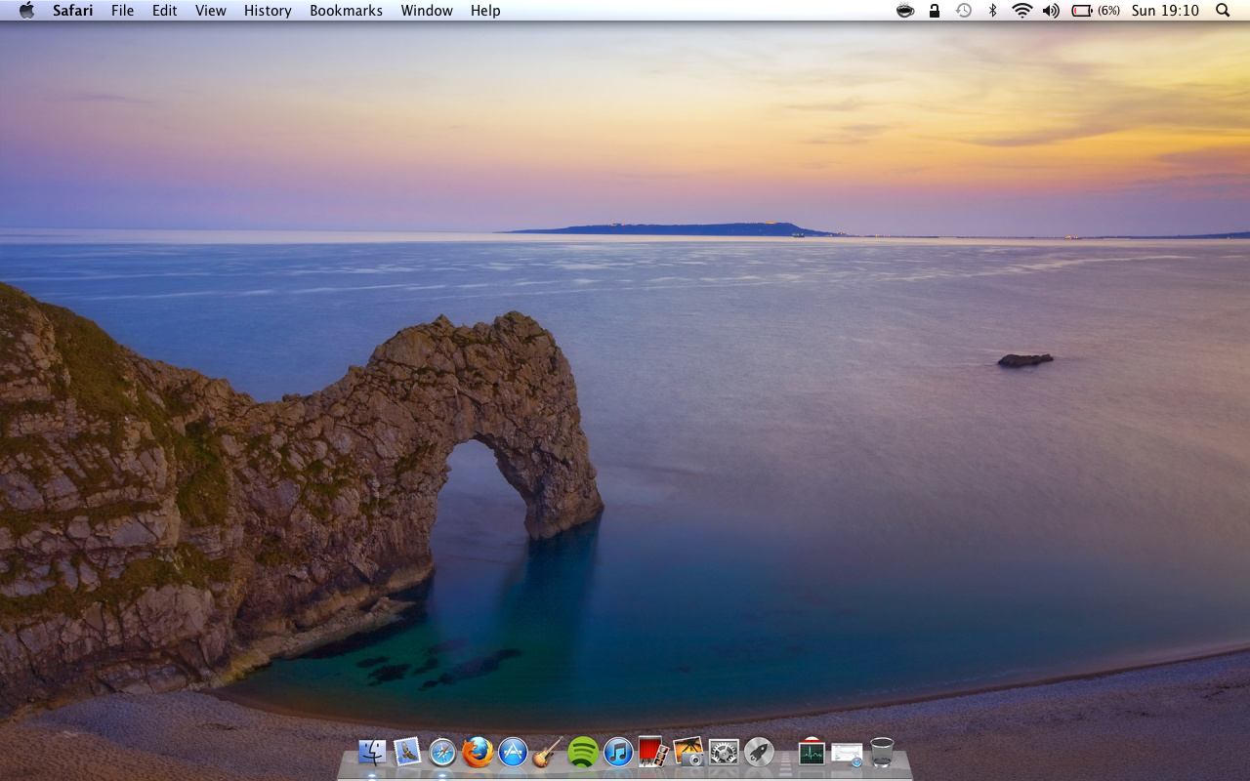
Task: Expand the Bluetooth status menu
Action: pos(992,11)
